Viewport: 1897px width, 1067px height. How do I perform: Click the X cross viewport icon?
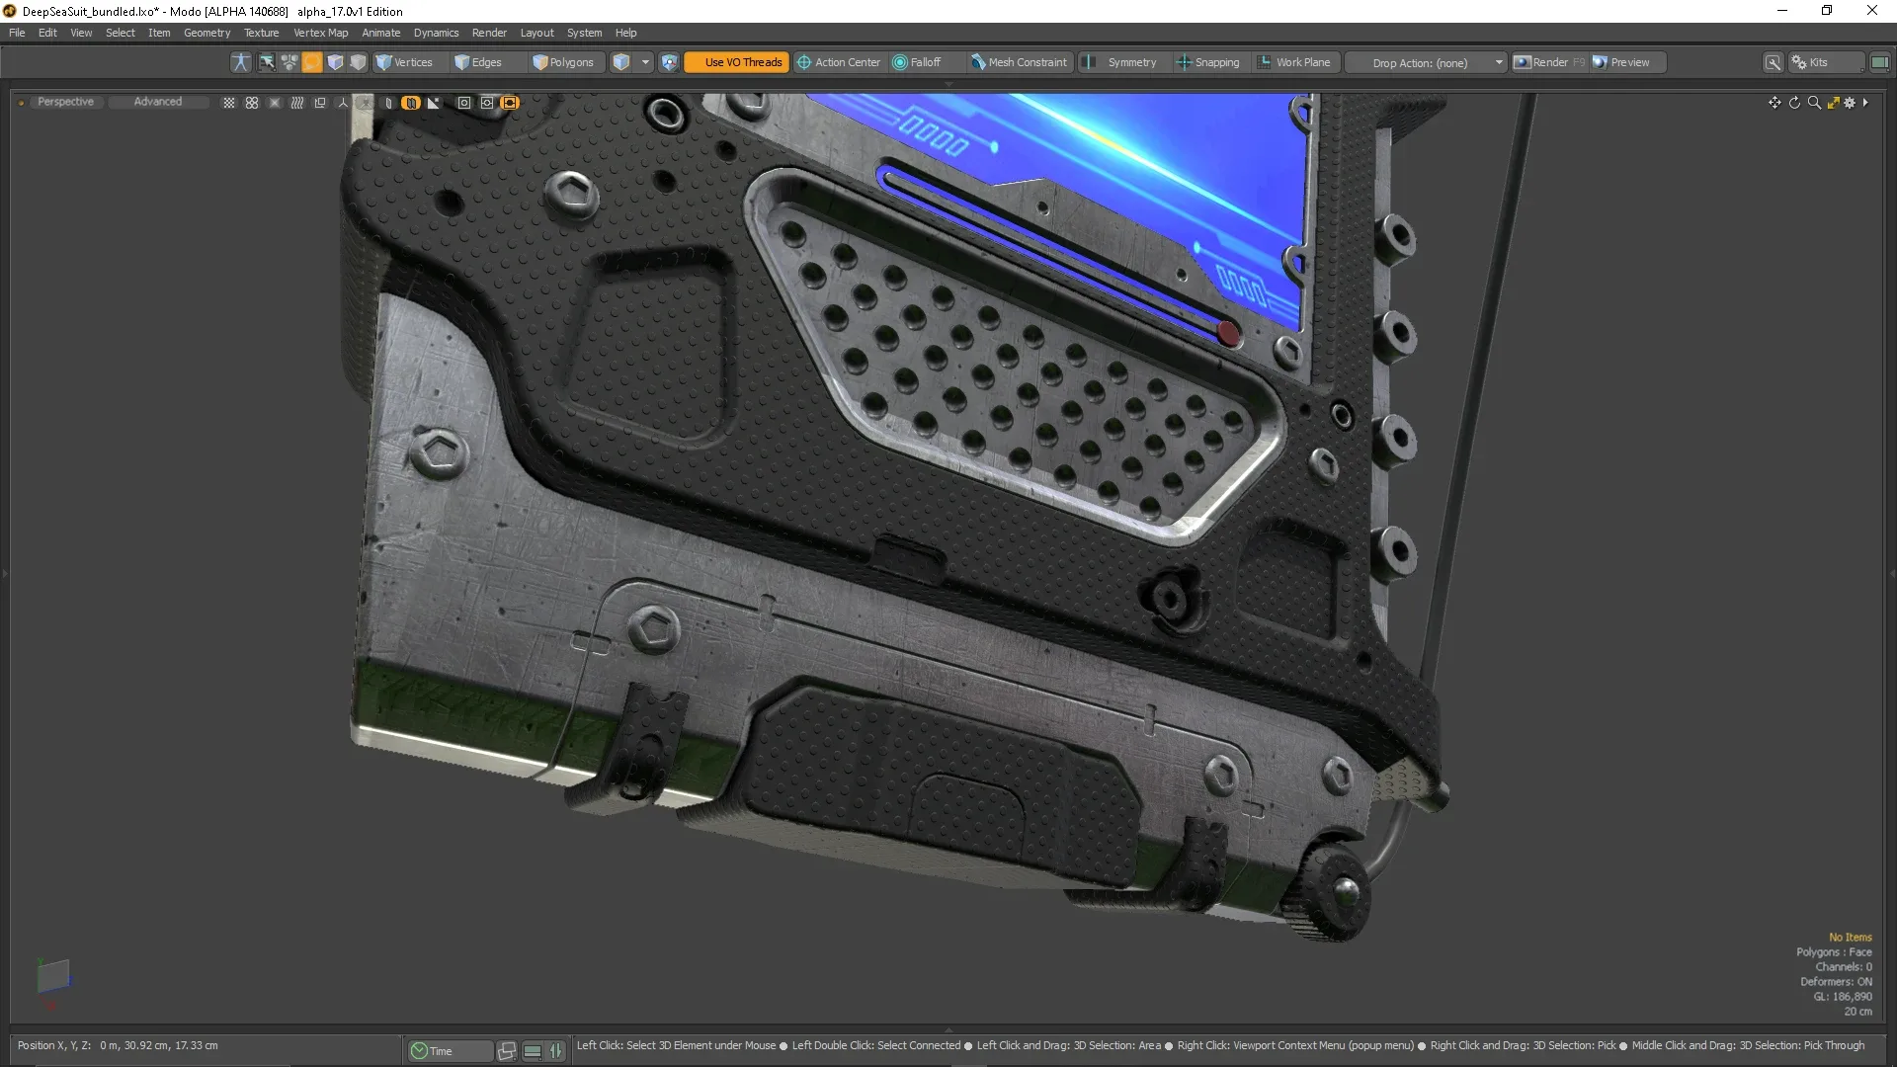click(275, 103)
